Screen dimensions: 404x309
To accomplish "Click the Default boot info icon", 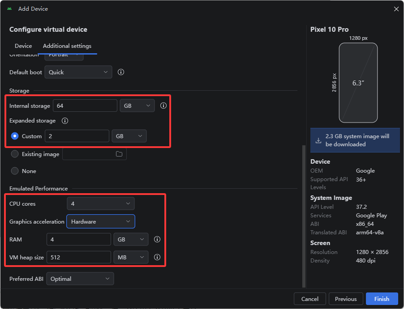I will (121, 72).
